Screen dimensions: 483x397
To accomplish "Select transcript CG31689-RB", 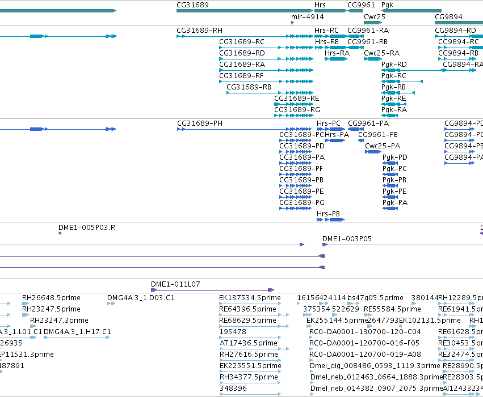I will [270, 93].
